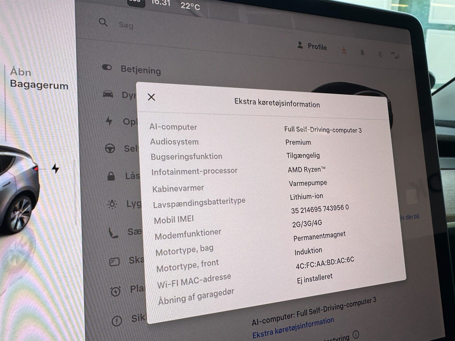
Task: Select the Full Self-Driving-computer 3 value in dialog
Action: pos(323,130)
